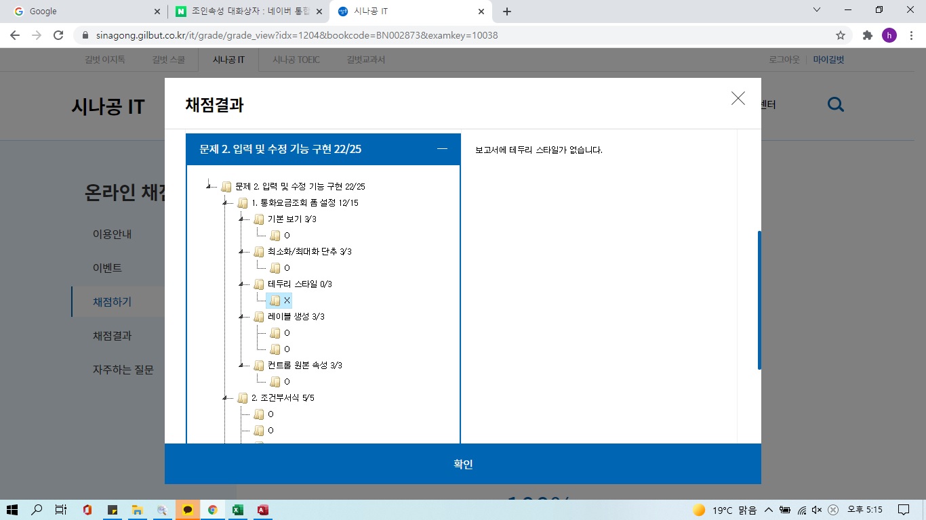Open Access from the taskbar
The image size is (926, 520).
click(x=263, y=510)
